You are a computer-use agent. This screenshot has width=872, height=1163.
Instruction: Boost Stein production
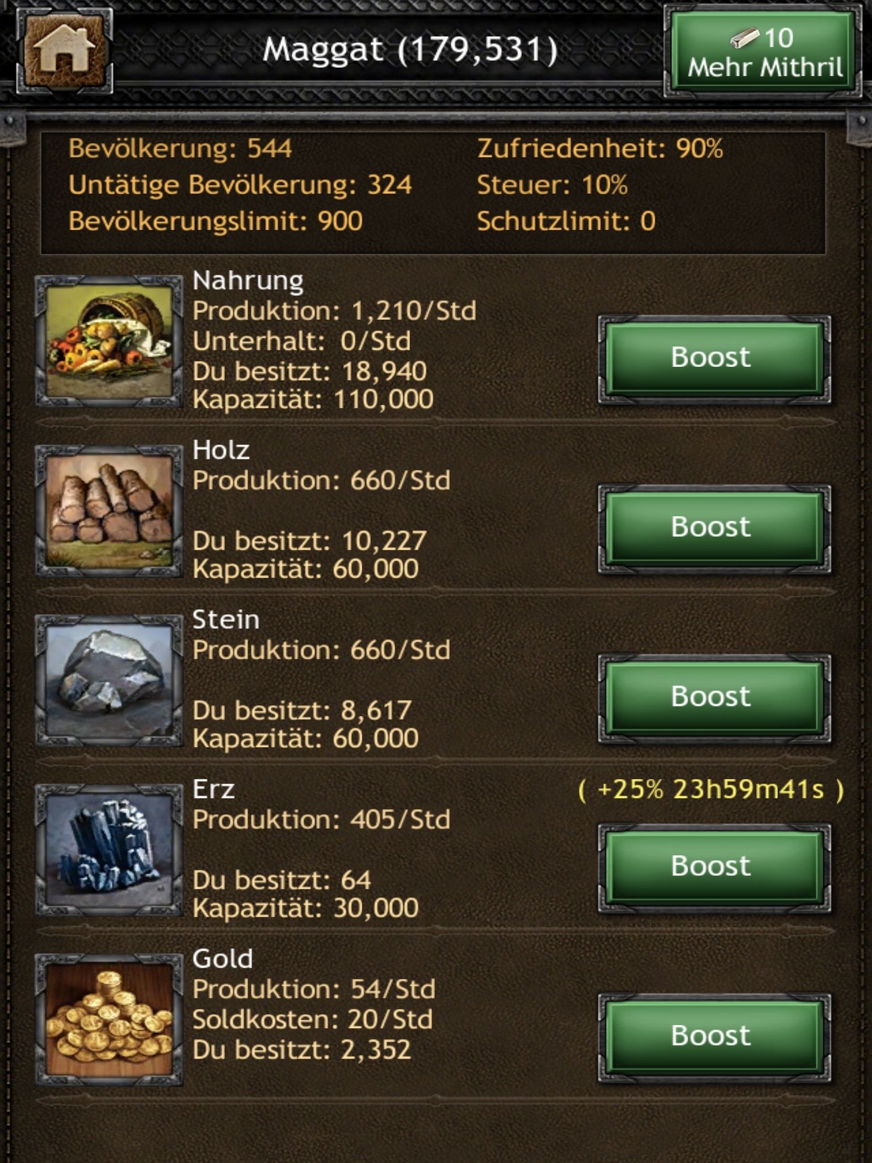point(714,698)
